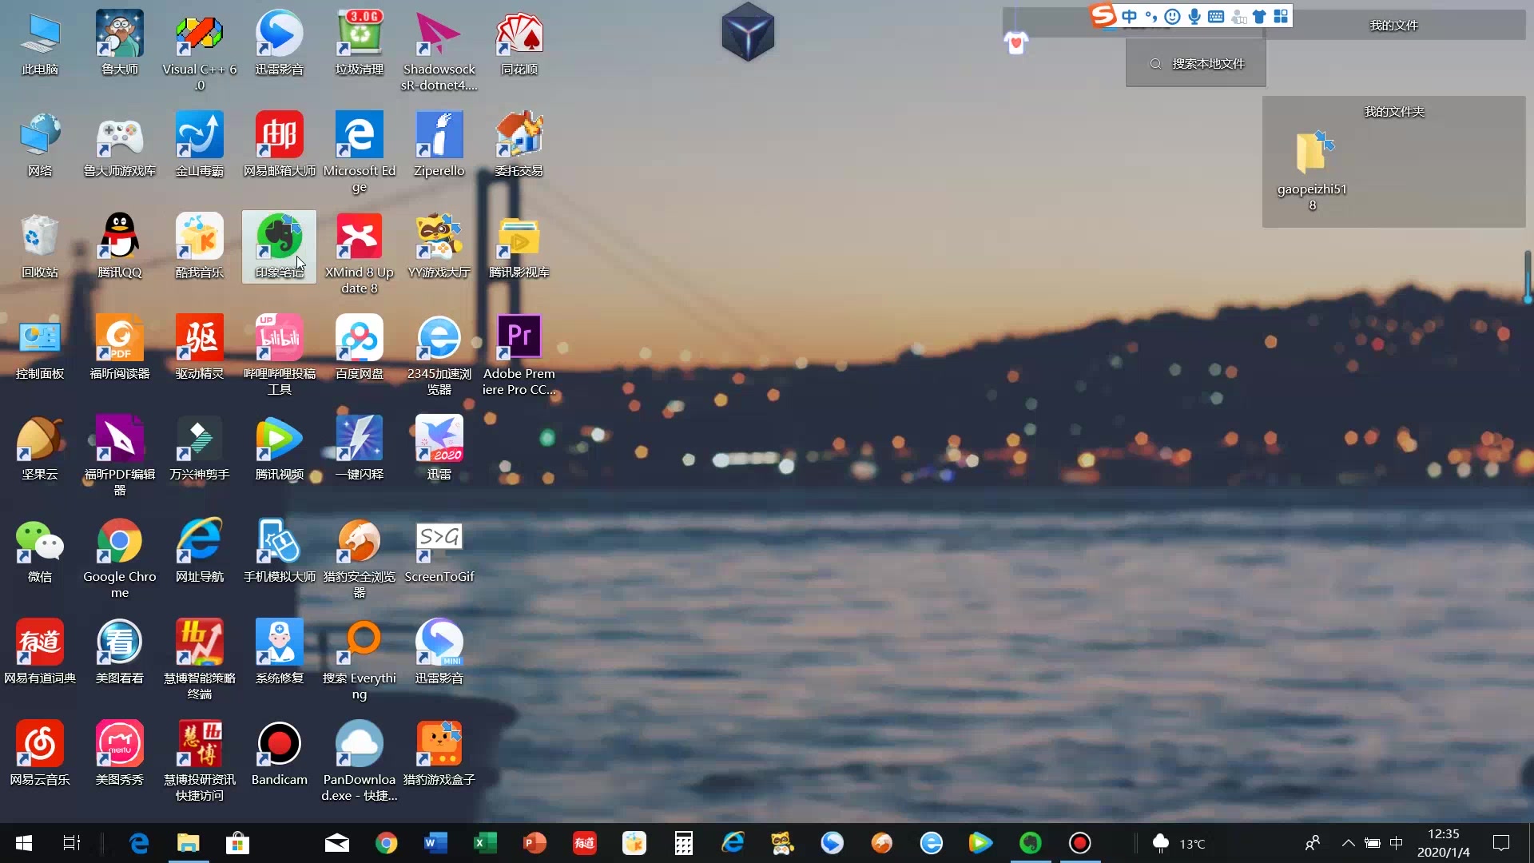Activate Sogou voice input microphone

1194,16
